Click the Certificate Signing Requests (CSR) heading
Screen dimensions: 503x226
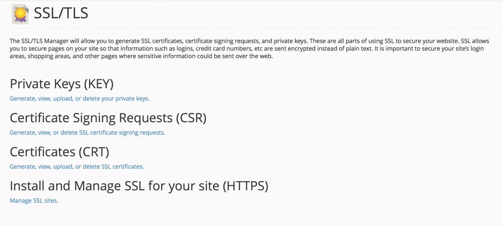coord(108,118)
